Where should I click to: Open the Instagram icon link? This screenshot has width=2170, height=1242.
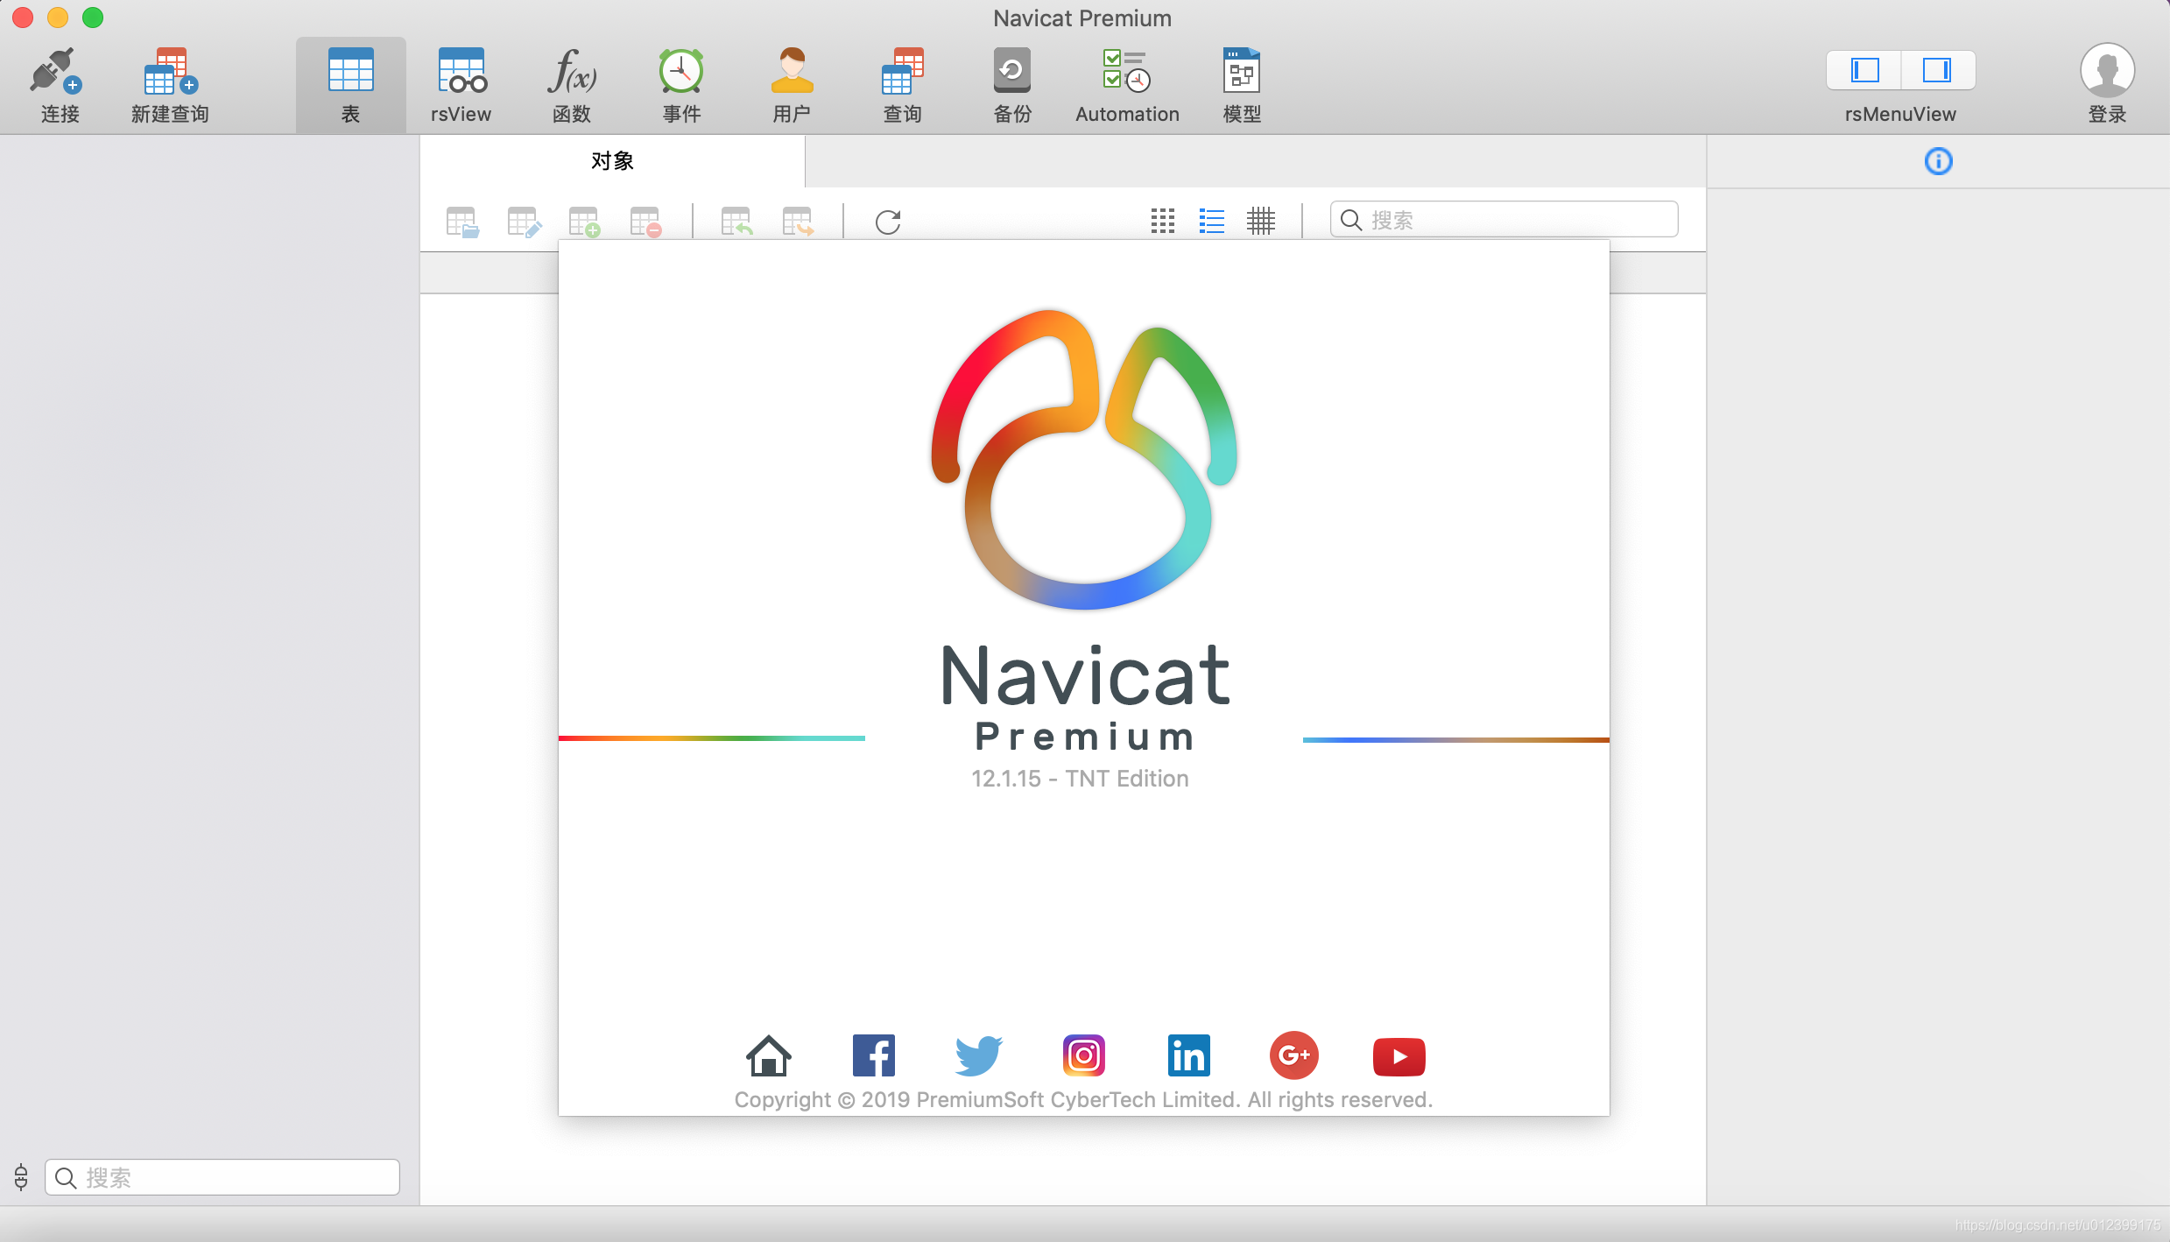point(1084,1055)
